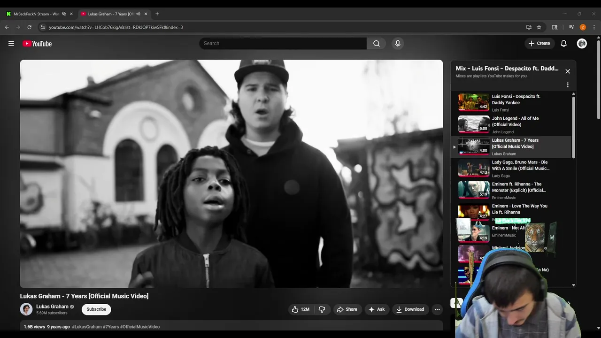Open the notifications bell
601x338 pixels.
(564, 44)
